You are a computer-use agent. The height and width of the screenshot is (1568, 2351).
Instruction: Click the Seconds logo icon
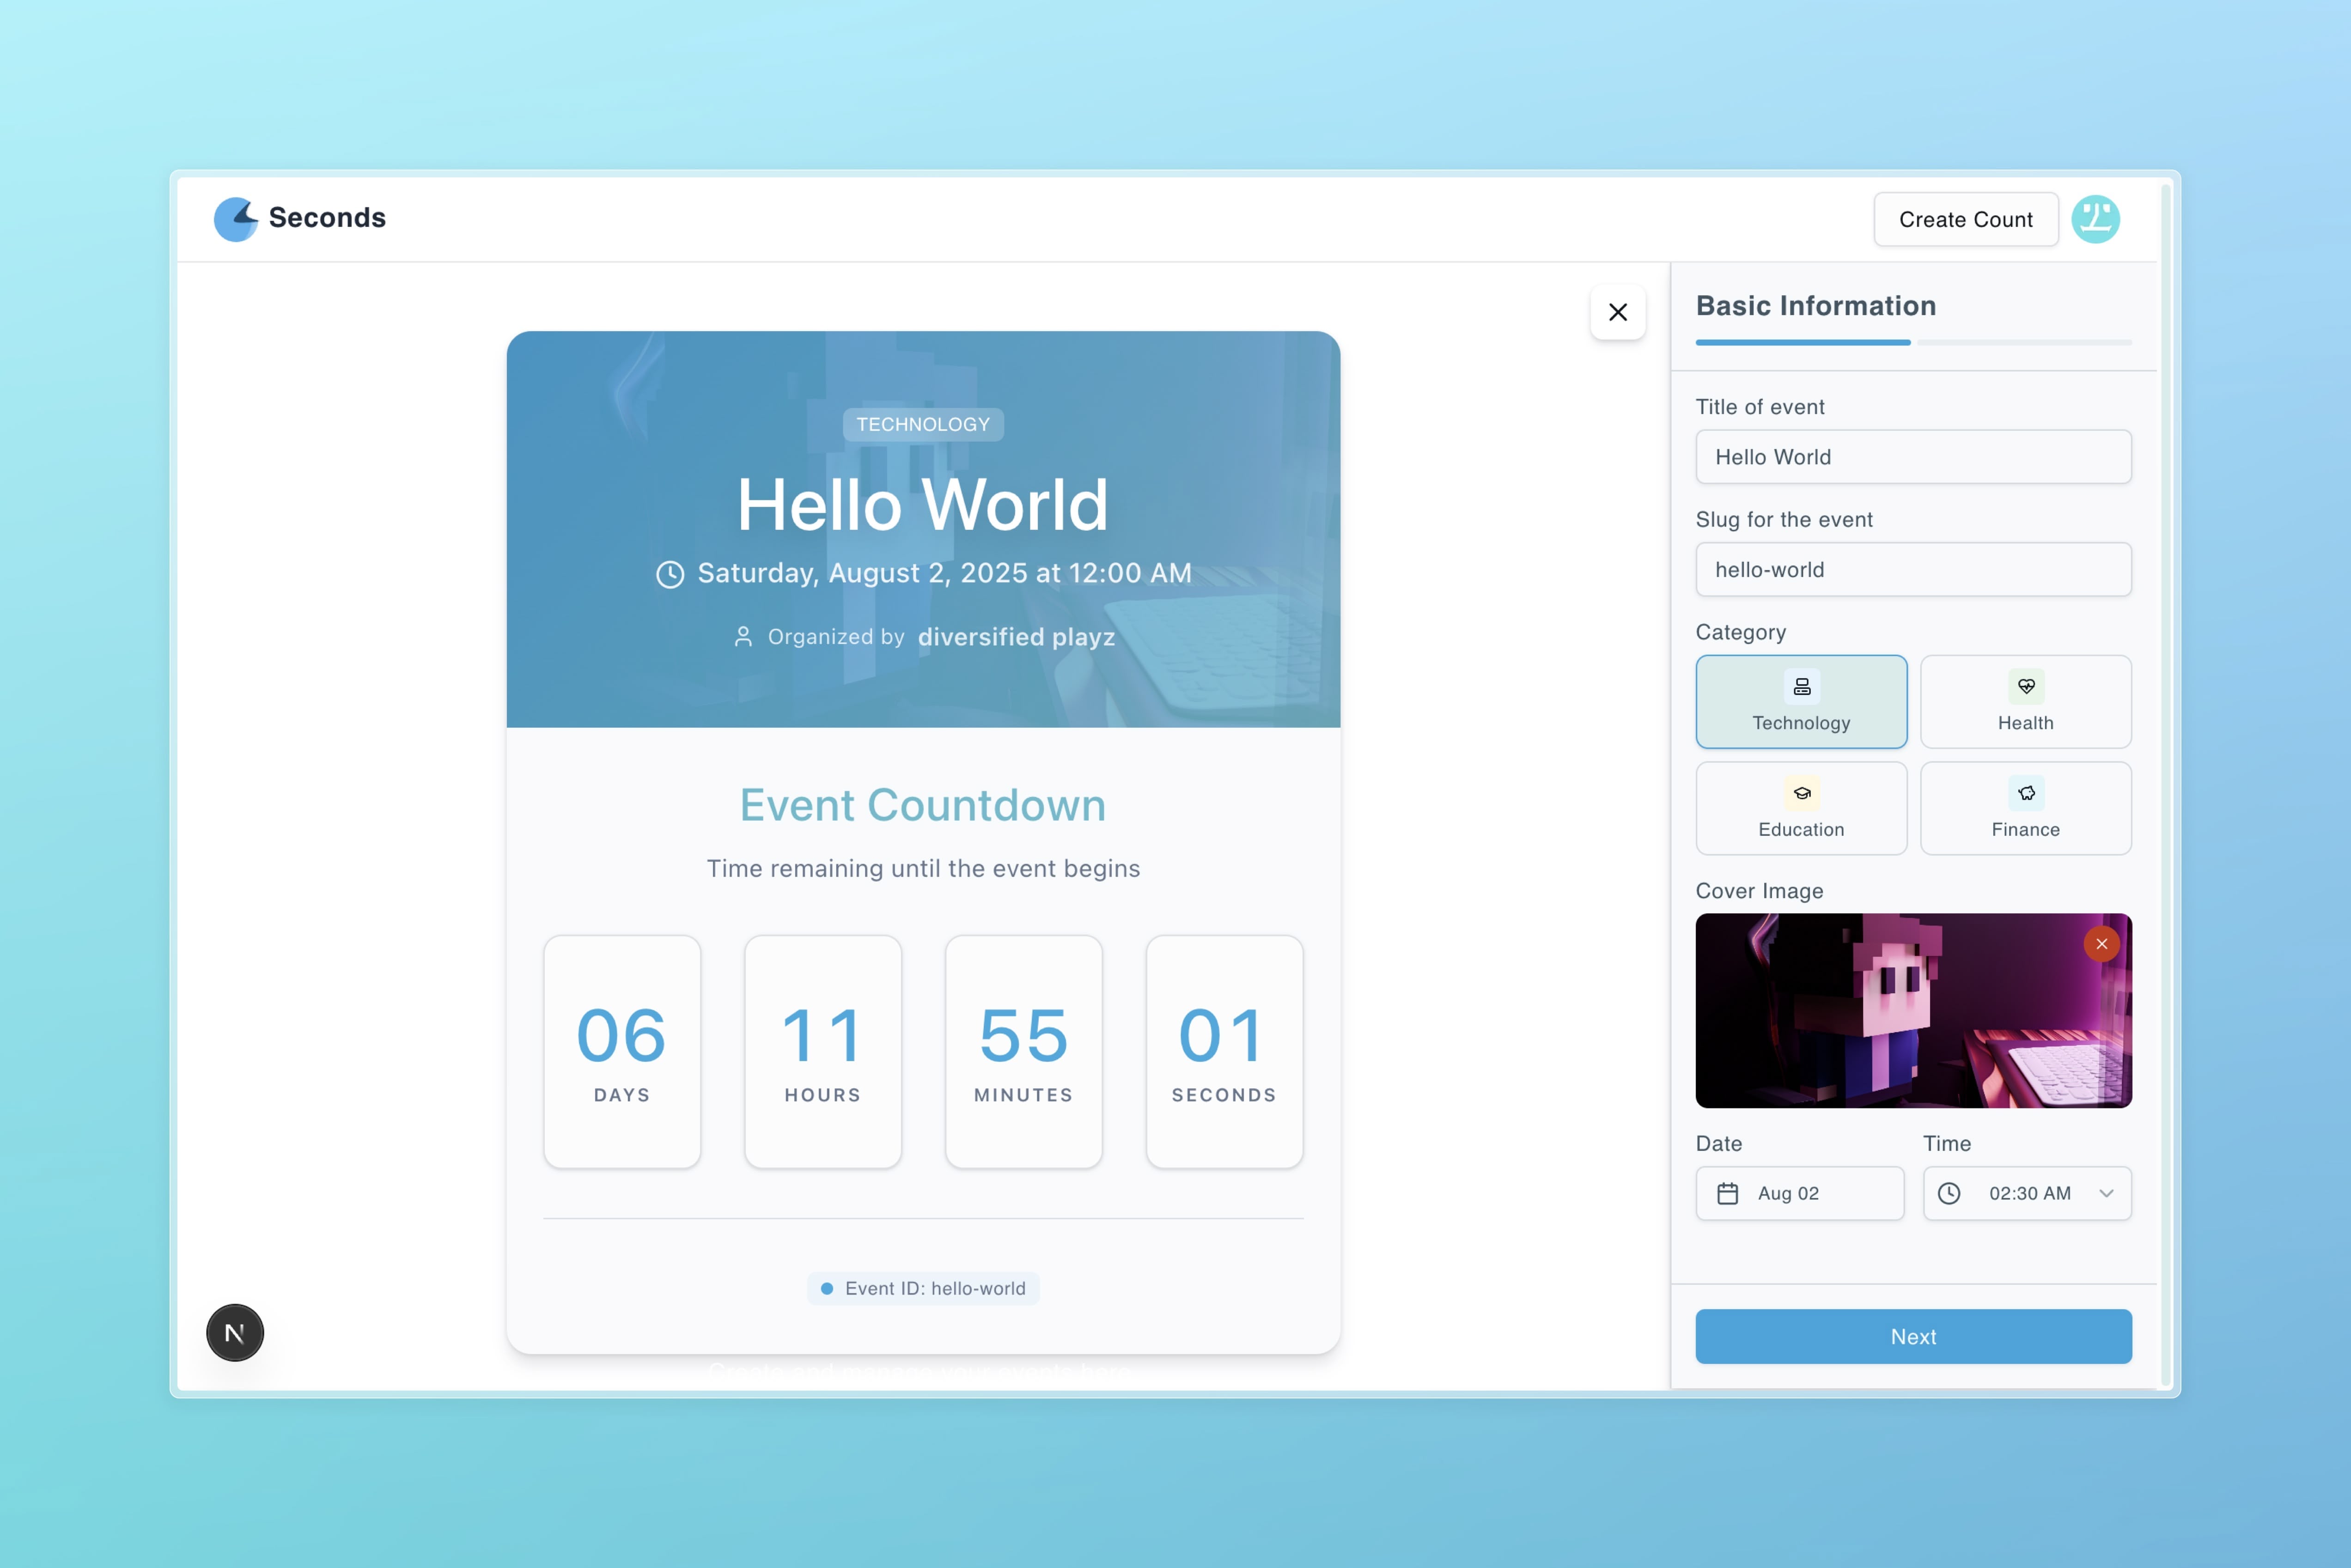236,218
